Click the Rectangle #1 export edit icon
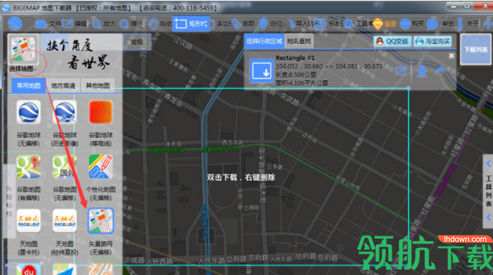The image size is (493, 275). pyautogui.click(x=401, y=70)
